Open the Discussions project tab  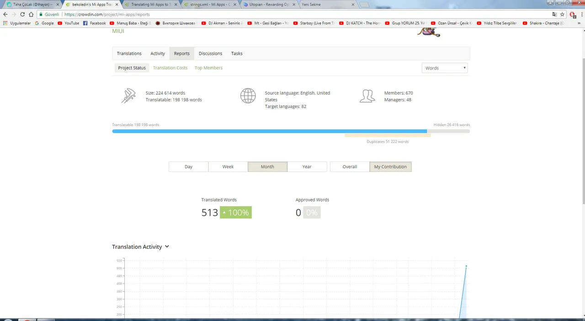pos(210,53)
